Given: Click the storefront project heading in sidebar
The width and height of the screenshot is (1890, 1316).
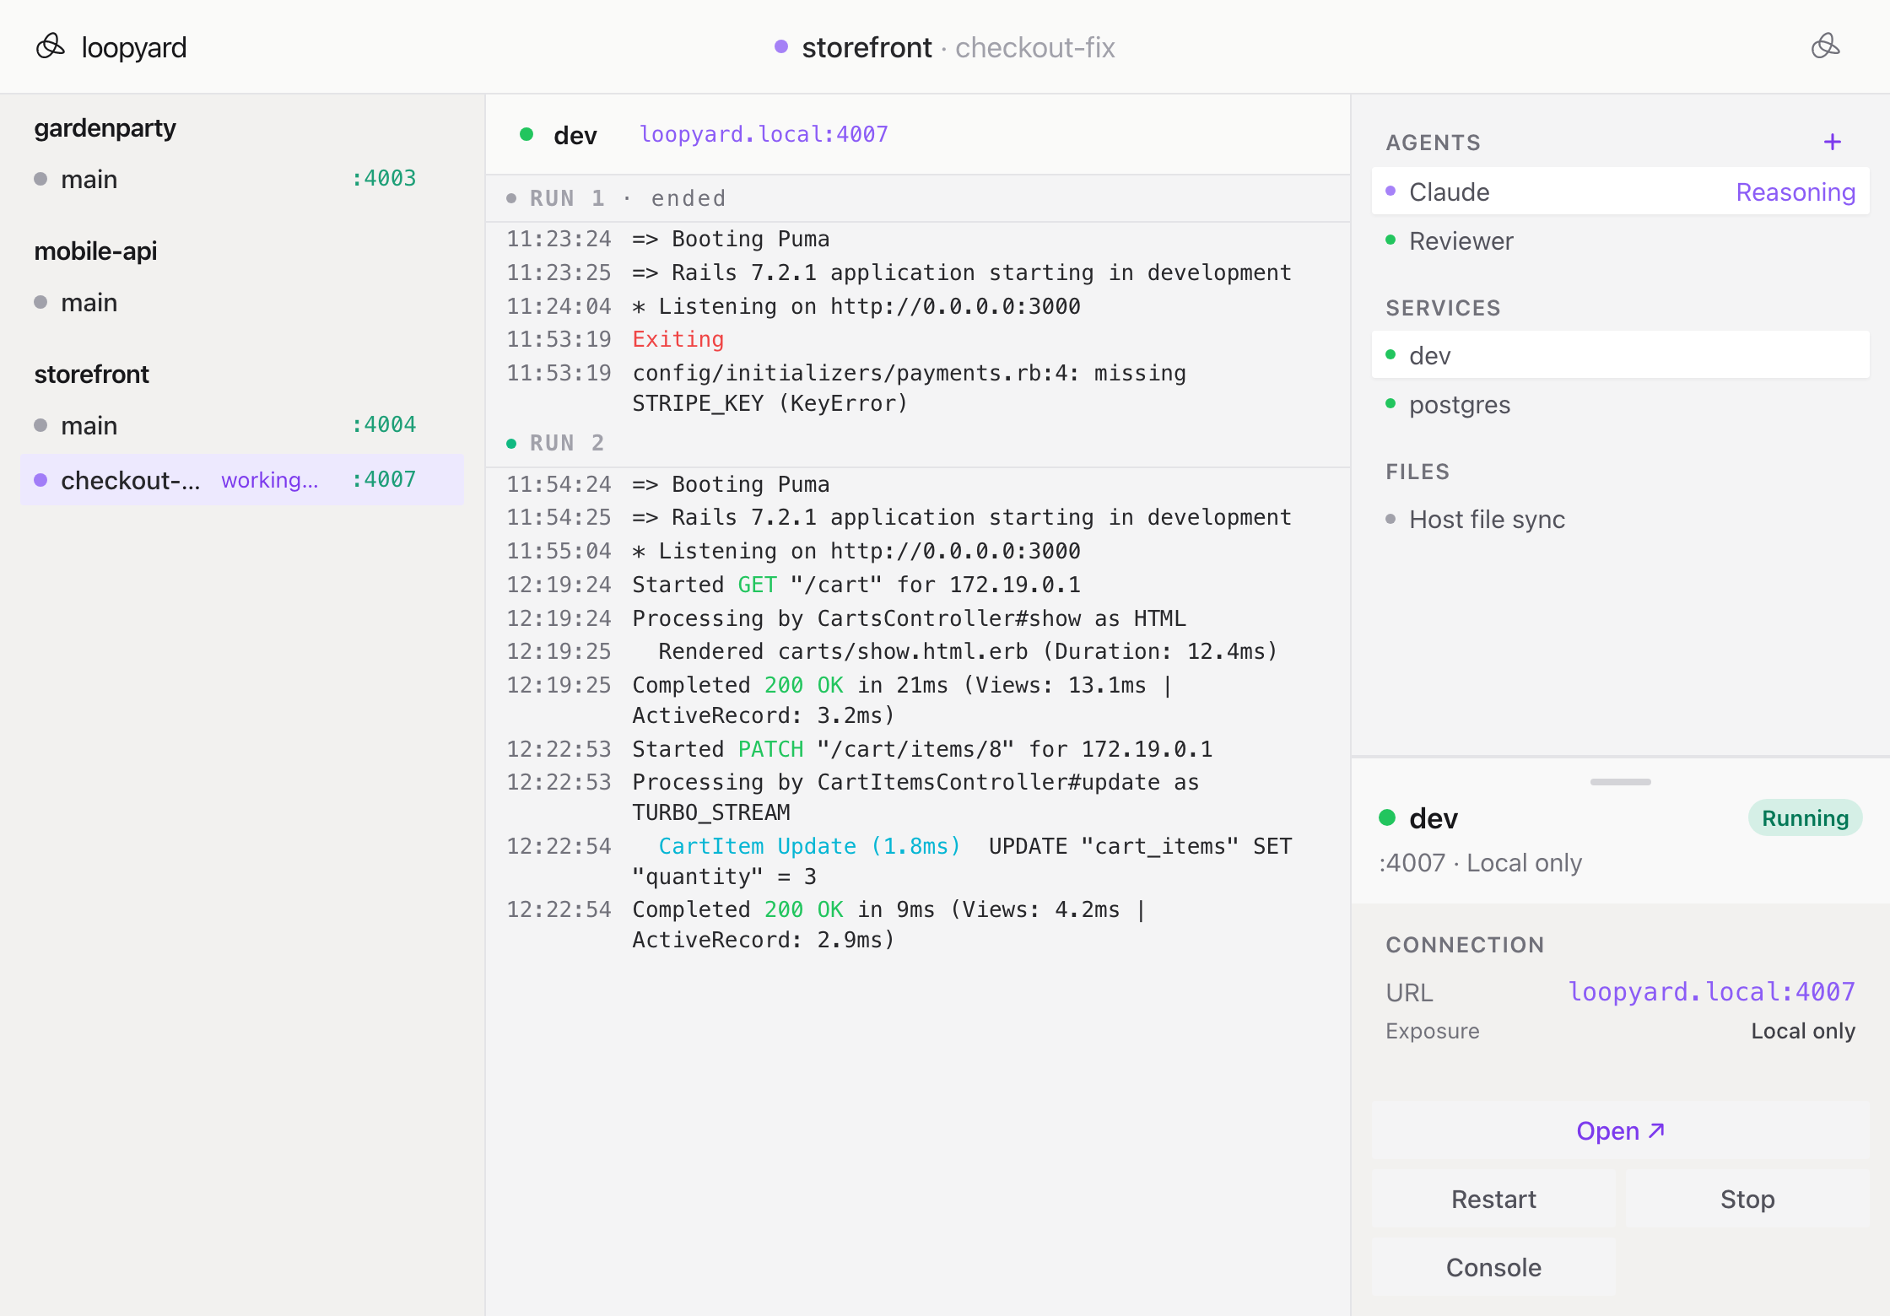Looking at the screenshot, I should coord(91,375).
